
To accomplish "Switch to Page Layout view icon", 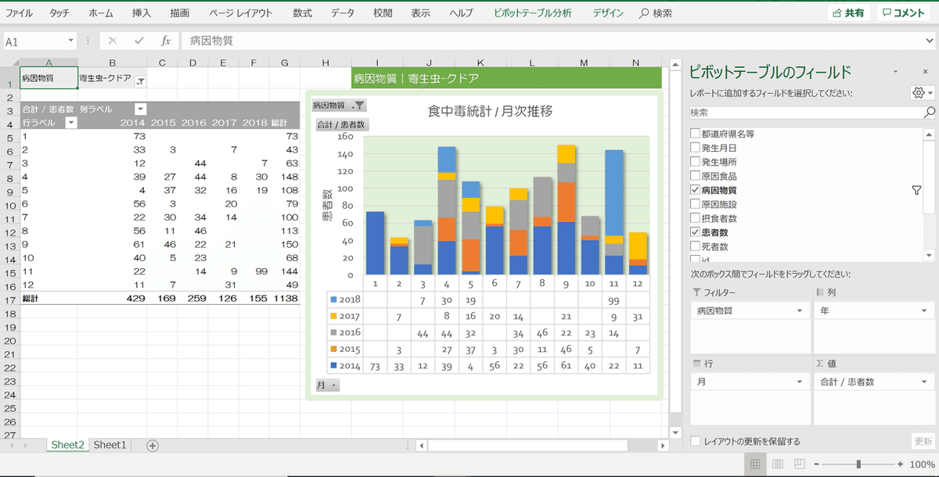I will [x=777, y=464].
